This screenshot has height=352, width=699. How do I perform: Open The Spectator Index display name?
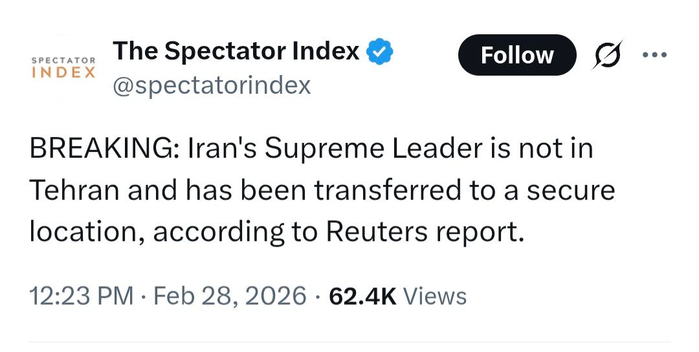pyautogui.click(x=236, y=51)
